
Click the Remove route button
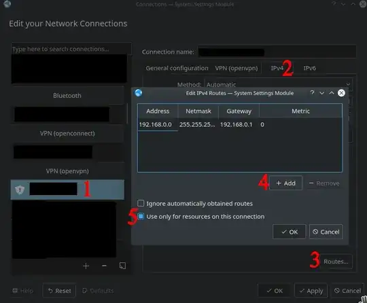(x=324, y=183)
